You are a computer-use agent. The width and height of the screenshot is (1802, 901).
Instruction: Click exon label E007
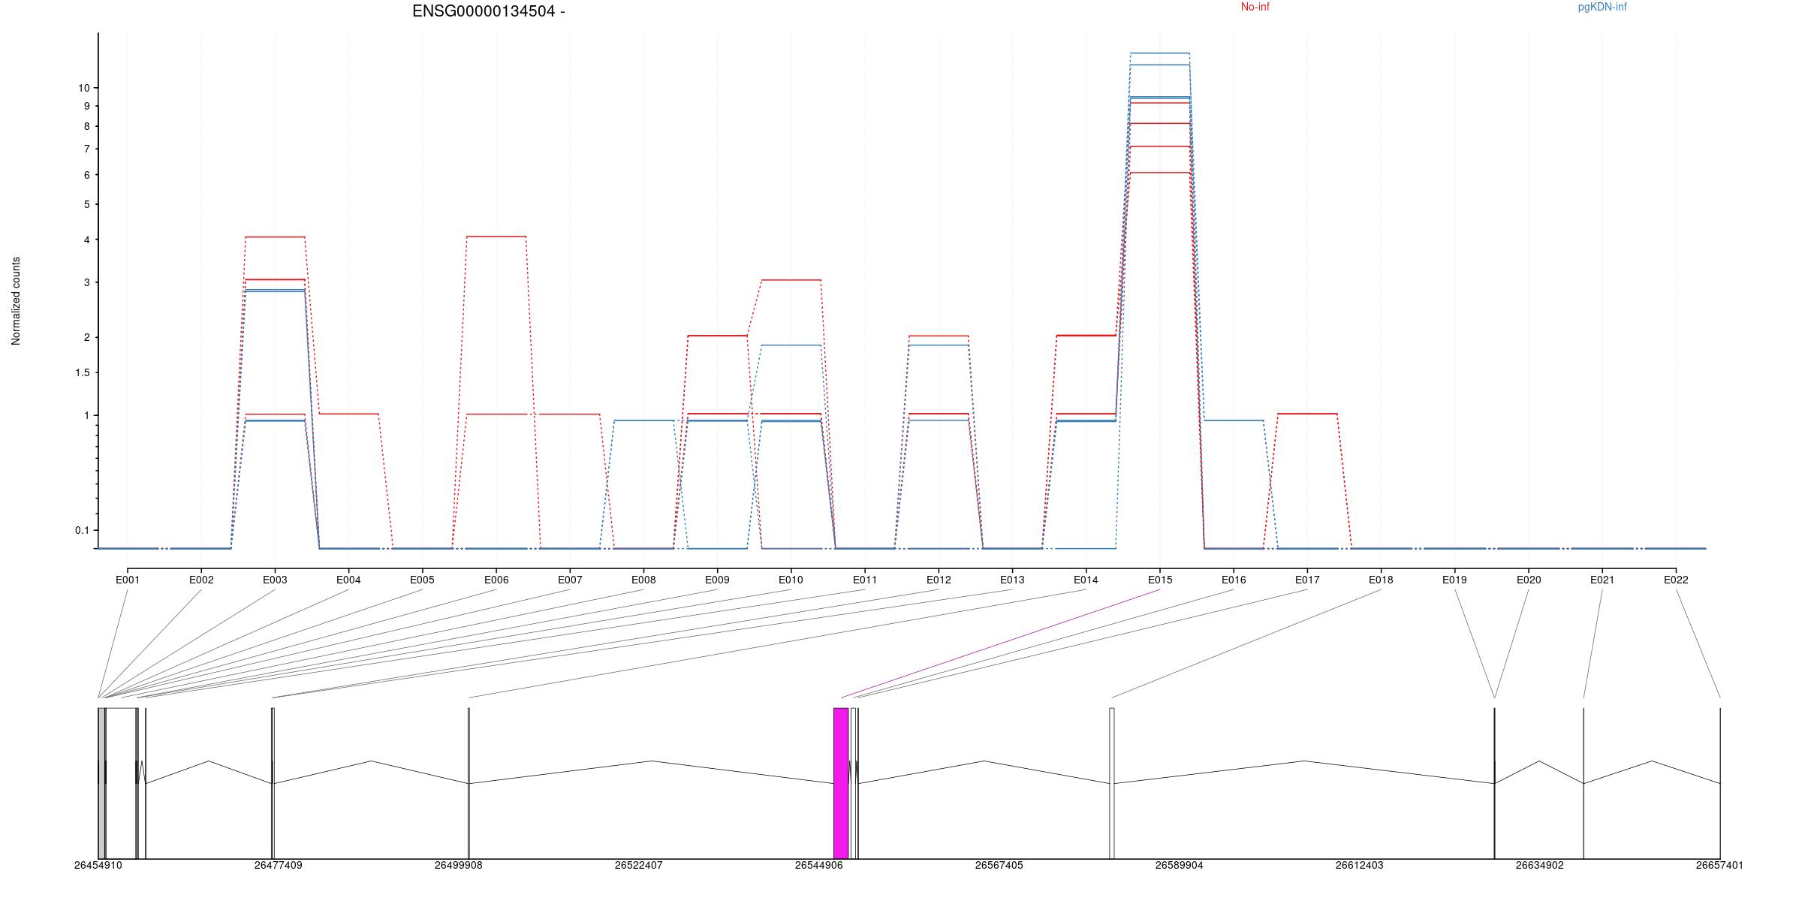570,580
